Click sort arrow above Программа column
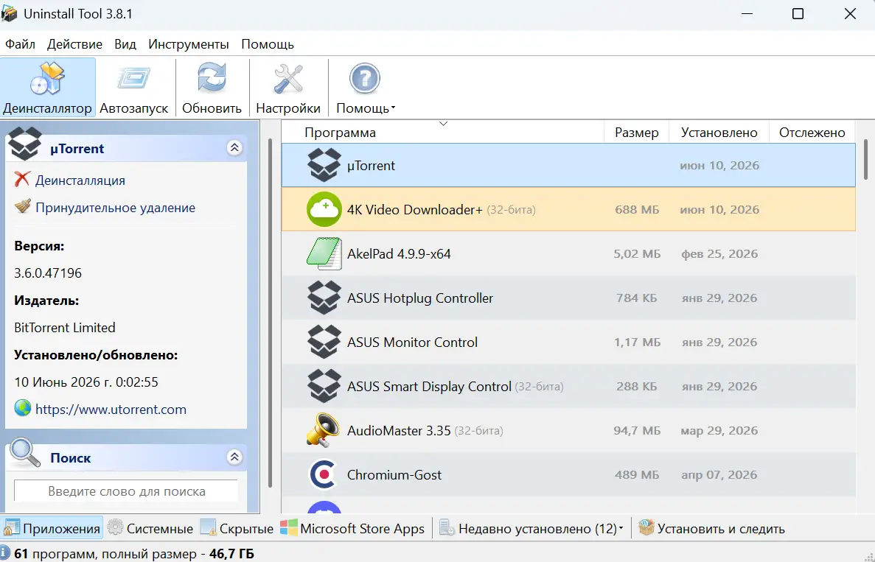This screenshot has height=562, width=875. [443, 124]
